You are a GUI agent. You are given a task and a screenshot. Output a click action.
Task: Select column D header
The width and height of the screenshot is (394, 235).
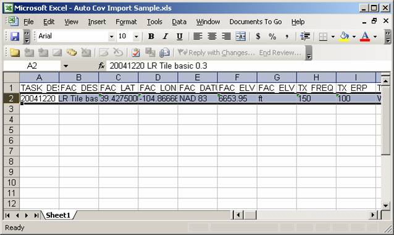tap(158, 77)
